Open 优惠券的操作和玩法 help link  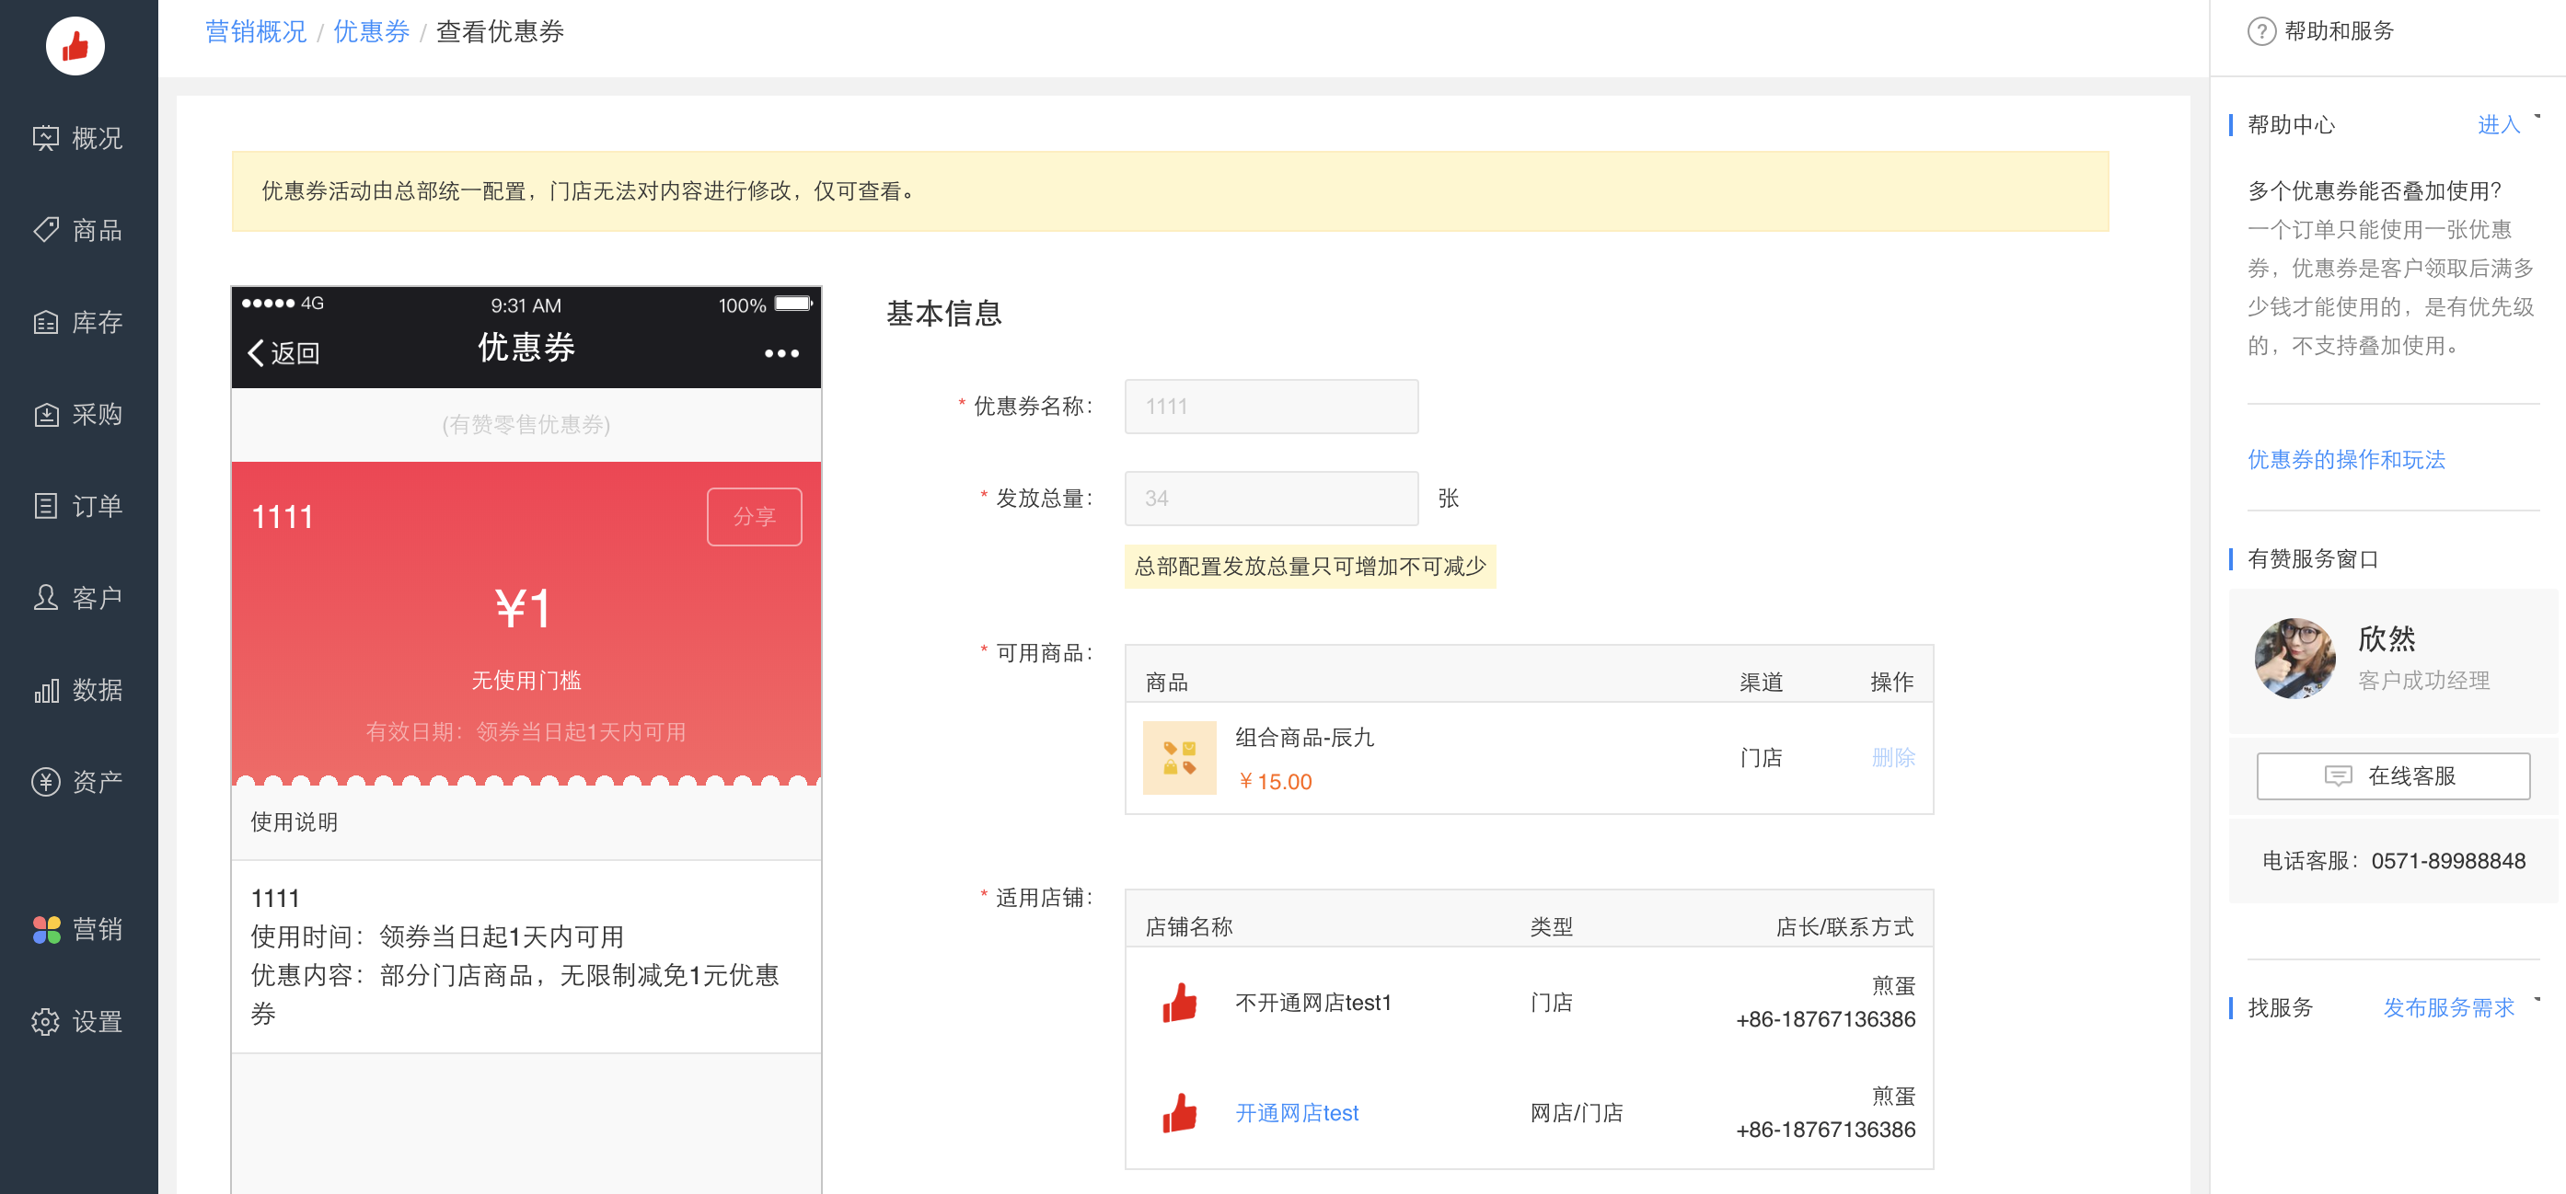point(2346,459)
